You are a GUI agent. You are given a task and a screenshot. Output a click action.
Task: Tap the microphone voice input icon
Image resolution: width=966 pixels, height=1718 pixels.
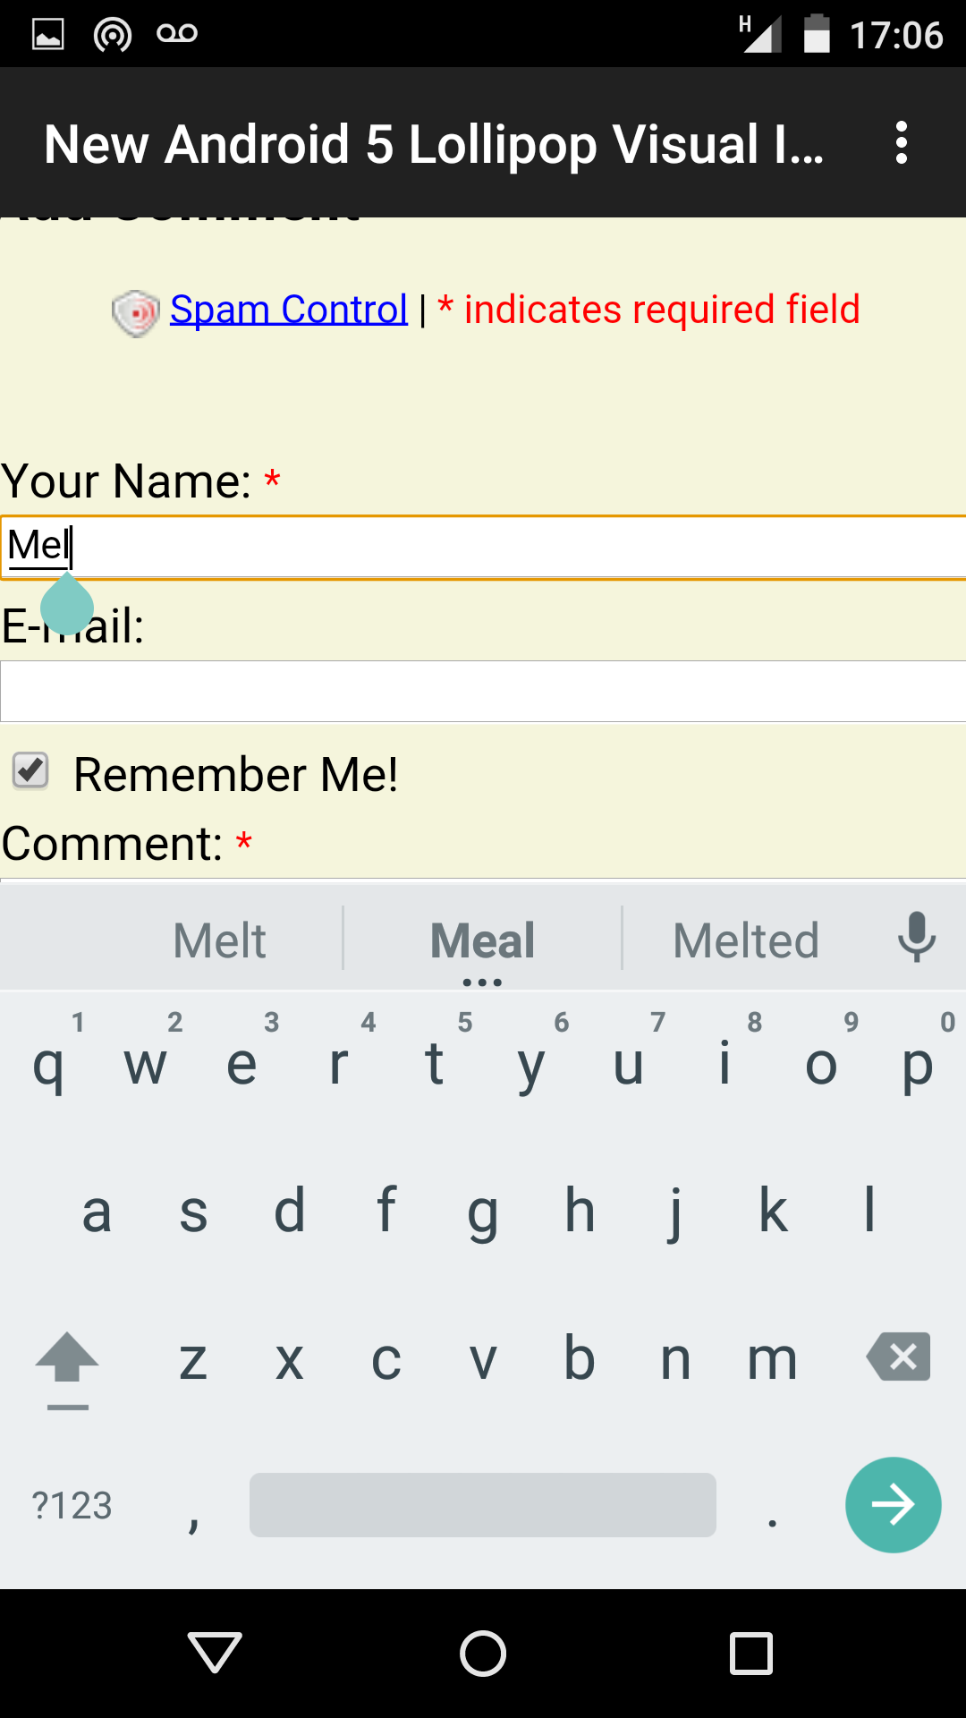tap(917, 938)
